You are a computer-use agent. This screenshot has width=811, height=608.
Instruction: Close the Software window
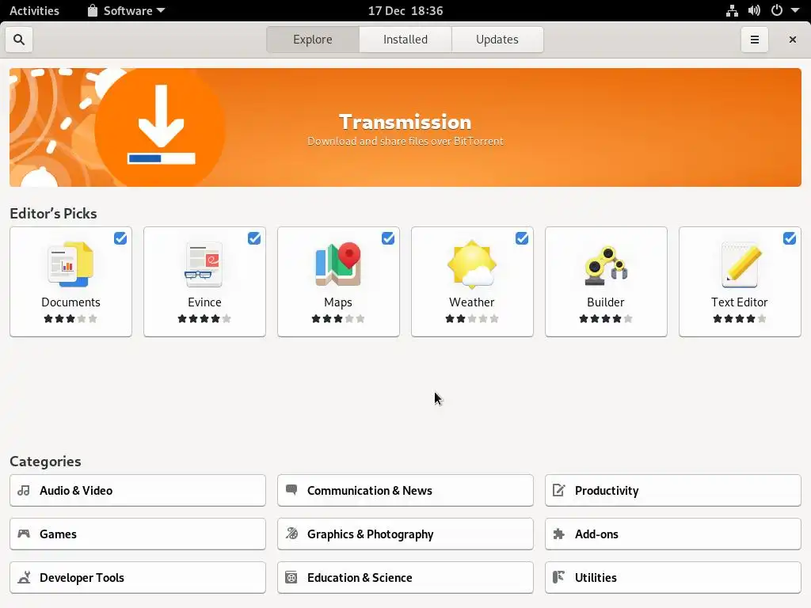pyautogui.click(x=792, y=40)
